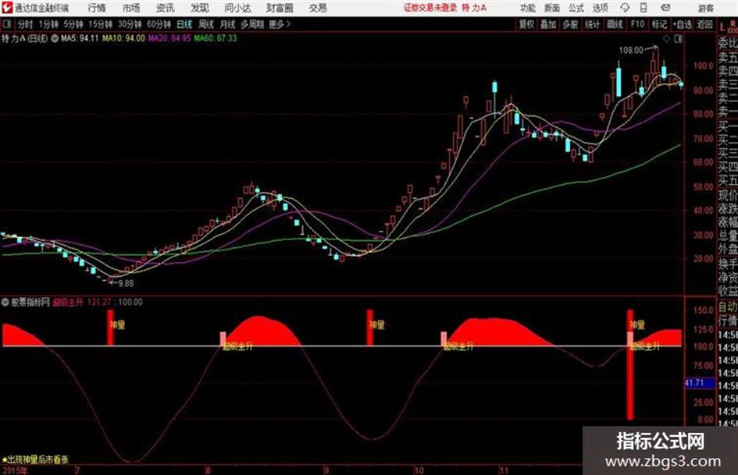This screenshot has width=738, height=475.
Task: Click the second 神量 signal marker
Action: pyautogui.click(x=377, y=325)
